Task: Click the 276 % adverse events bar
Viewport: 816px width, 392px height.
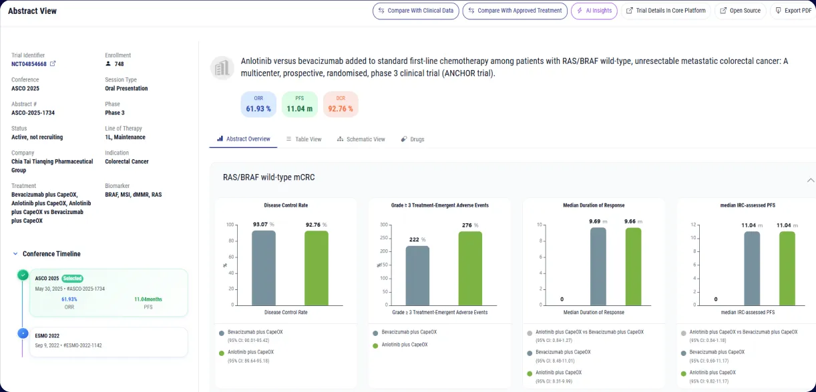Action: coord(470,268)
